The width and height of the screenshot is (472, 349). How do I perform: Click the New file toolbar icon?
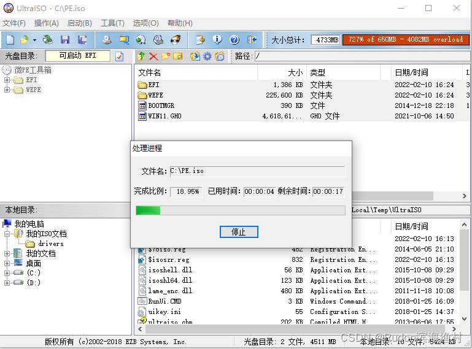click(10, 40)
